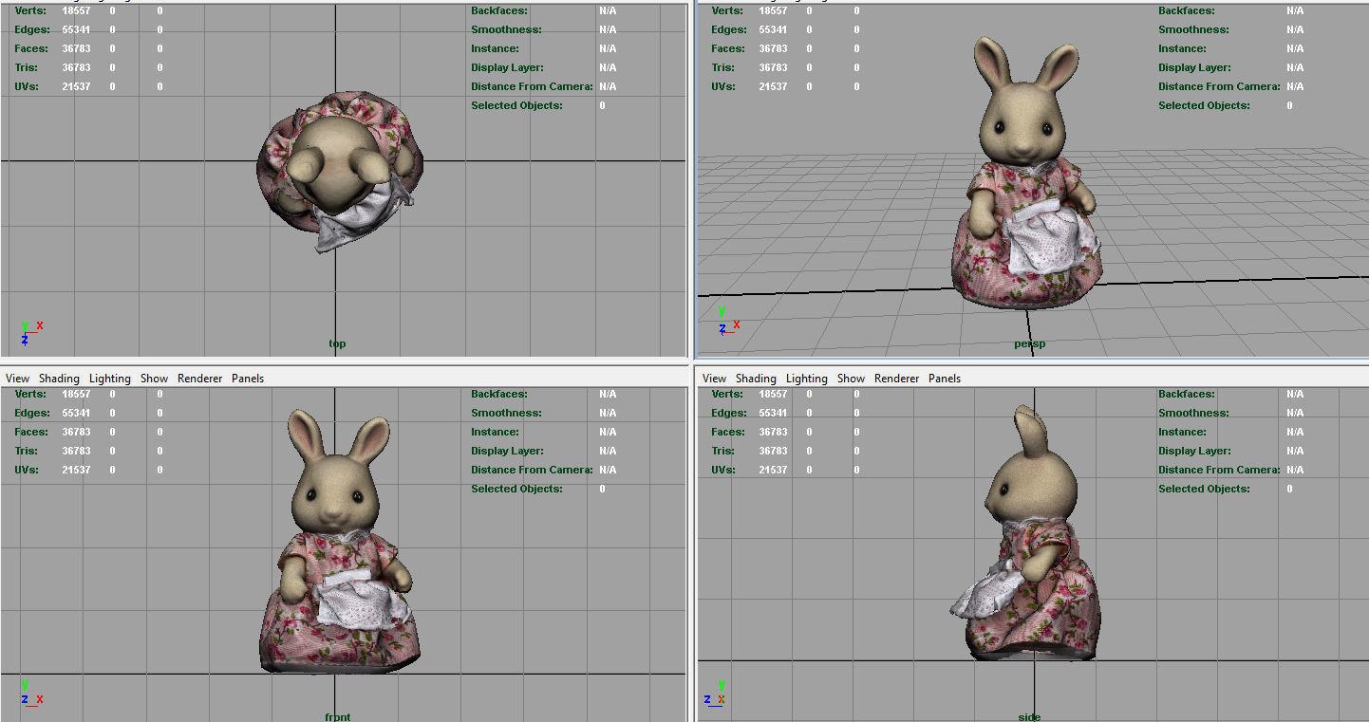Click 'Faces:' label in the top view
Image resolution: width=1369 pixels, height=722 pixels.
tap(32, 48)
